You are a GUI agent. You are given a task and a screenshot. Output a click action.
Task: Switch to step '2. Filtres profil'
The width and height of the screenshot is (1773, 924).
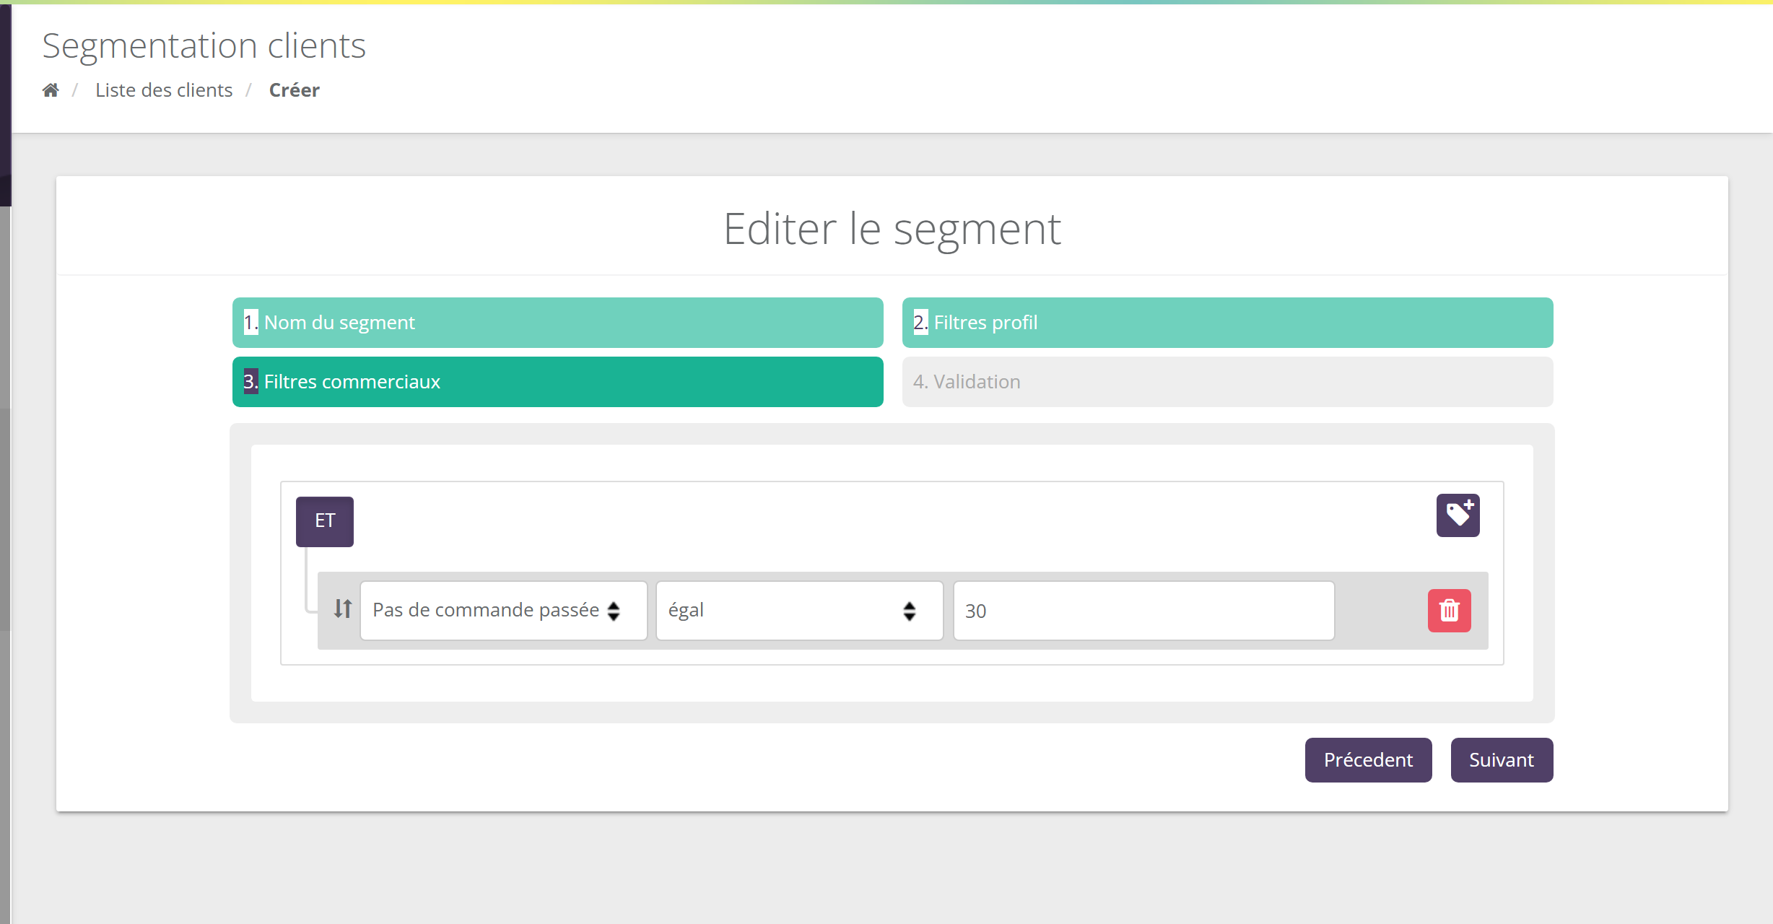[x=1227, y=323]
